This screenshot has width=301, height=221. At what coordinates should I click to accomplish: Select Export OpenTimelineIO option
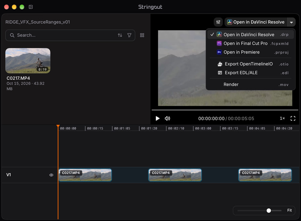click(x=251, y=64)
